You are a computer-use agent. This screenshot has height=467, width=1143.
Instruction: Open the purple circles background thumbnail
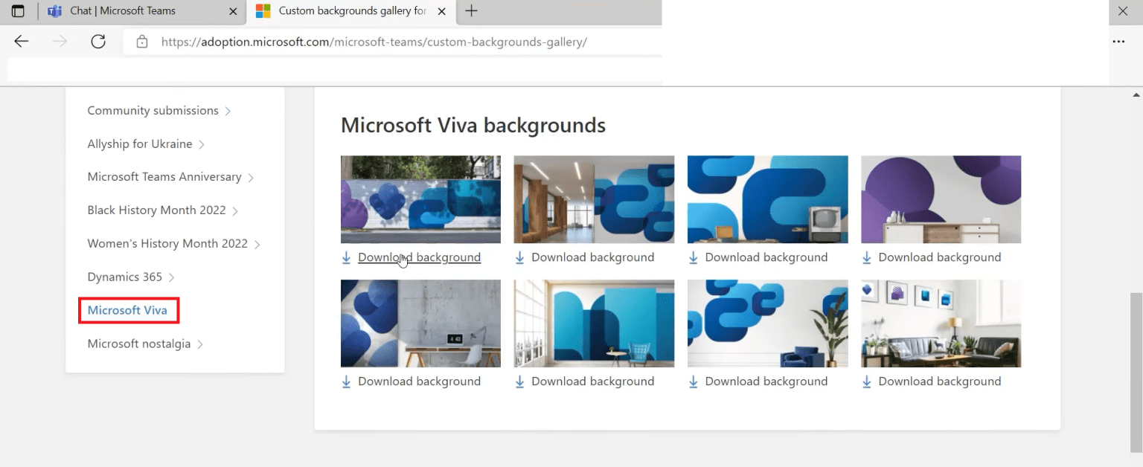941,199
